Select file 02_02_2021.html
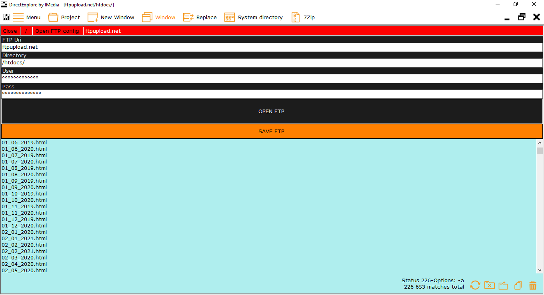The width and height of the screenshot is (544, 295). click(24, 251)
